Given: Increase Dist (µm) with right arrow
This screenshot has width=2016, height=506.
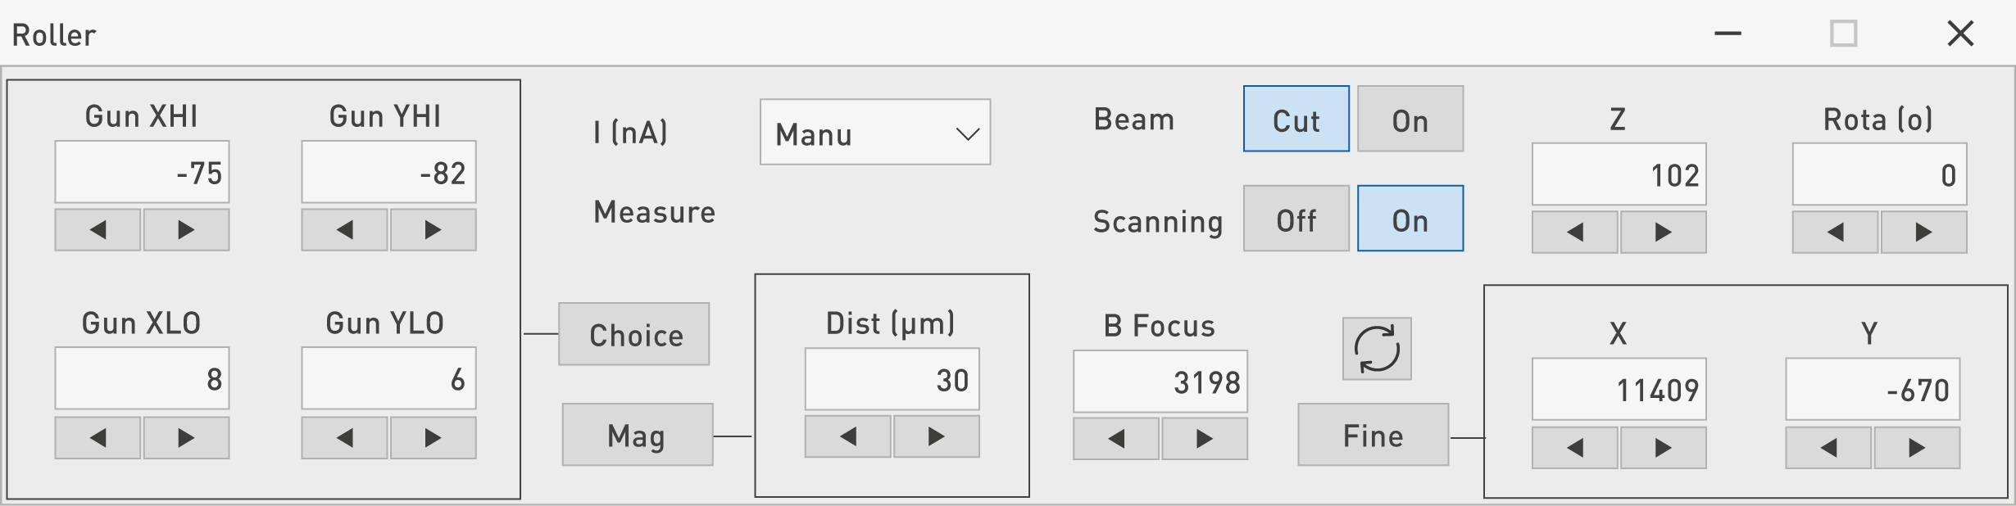Looking at the screenshot, I should 936,436.
